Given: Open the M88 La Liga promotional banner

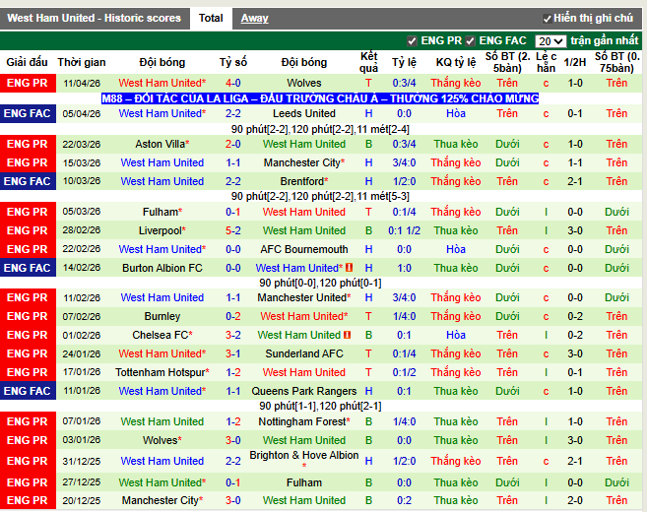Looking at the screenshot, I should pyautogui.click(x=320, y=99).
